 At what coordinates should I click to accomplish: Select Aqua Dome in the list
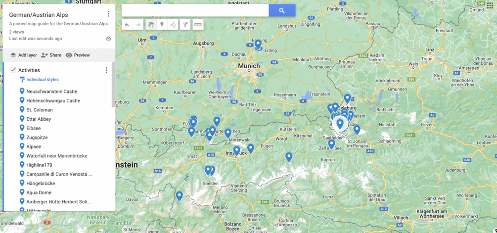39,192
